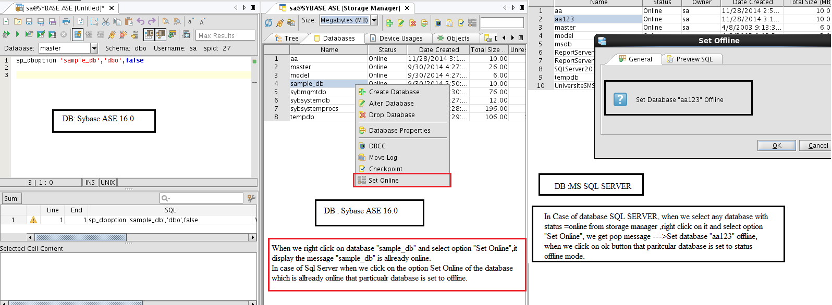Click the plug connect icon in query toolbar
Viewport: 832px width, 305px height.
112,34
